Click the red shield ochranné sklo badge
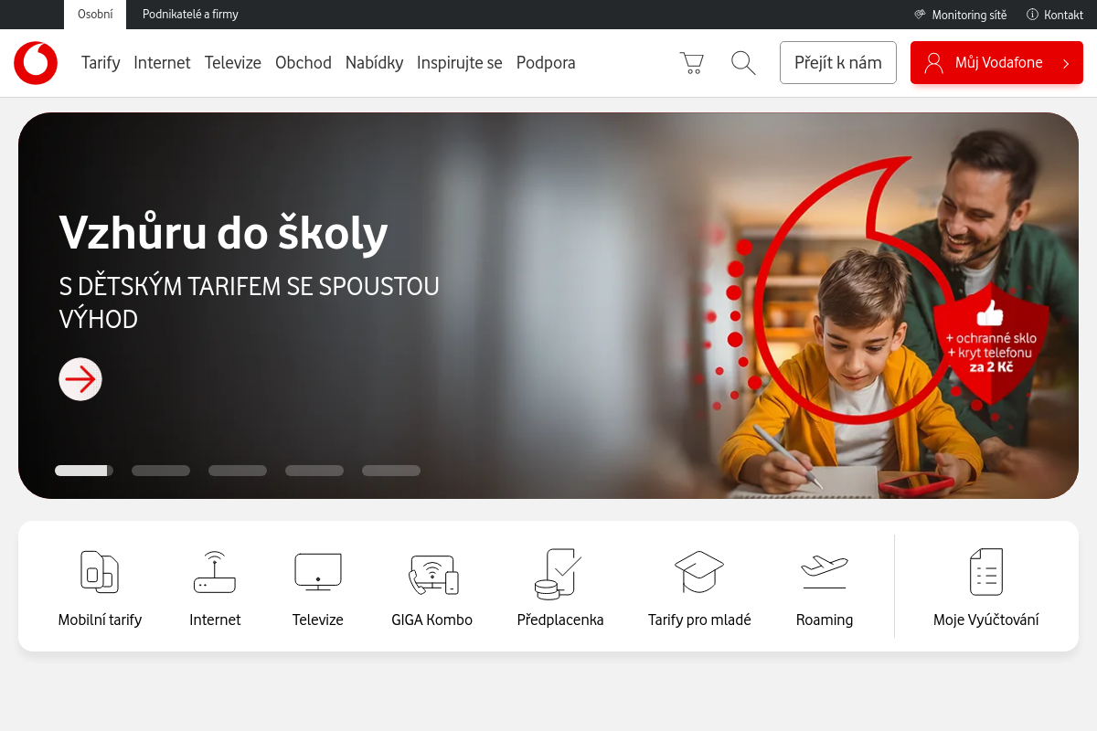The image size is (1097, 731). pyautogui.click(x=991, y=345)
